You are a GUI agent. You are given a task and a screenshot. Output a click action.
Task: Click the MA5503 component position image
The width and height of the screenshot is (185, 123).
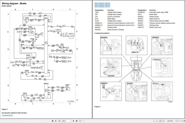[111, 45]
